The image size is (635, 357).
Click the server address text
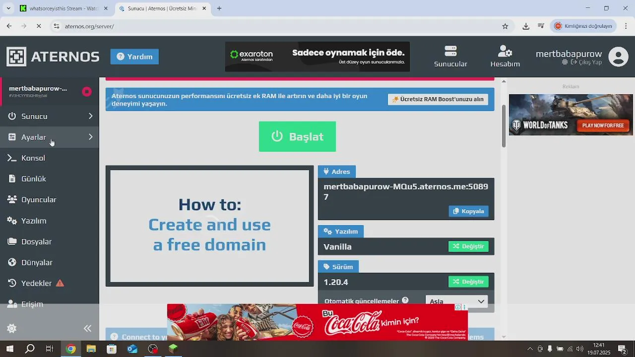tap(406, 191)
